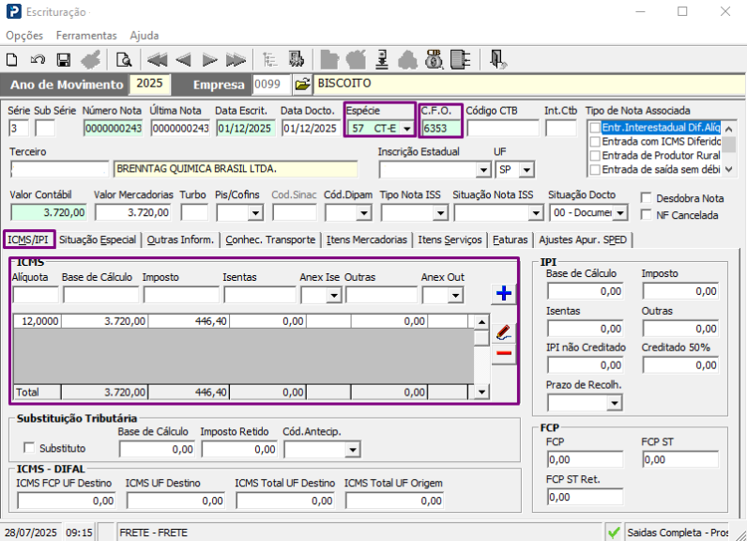The height and width of the screenshot is (541, 747).
Task: Click the New document toolbar icon
Action: tap(13, 59)
